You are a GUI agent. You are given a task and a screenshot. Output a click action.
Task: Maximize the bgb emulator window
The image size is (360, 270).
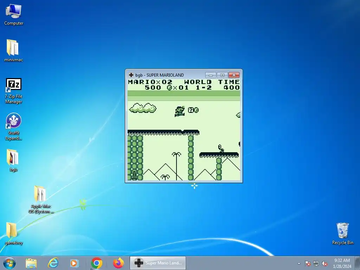coord(222,75)
